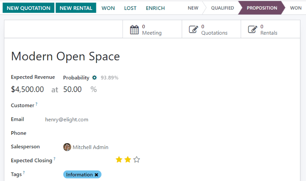
Task: Open the Tags field dropdown
Action: 159,175
